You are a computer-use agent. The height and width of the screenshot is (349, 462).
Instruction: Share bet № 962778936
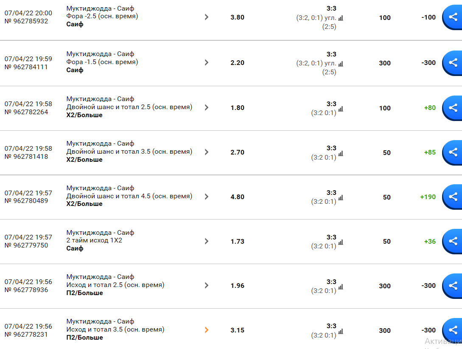[x=453, y=286]
